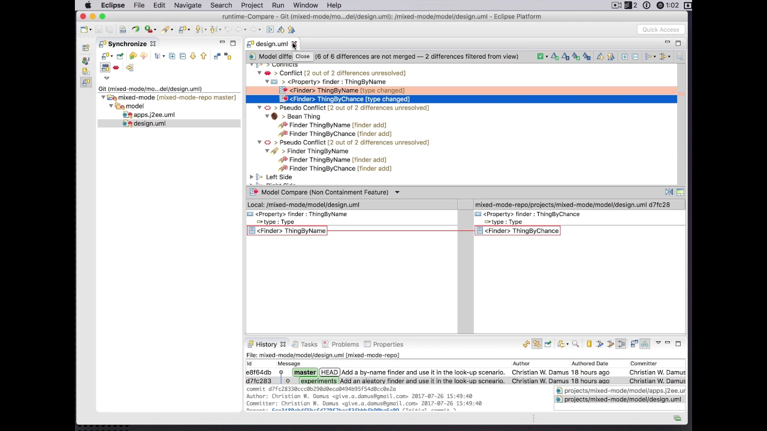This screenshot has width=767, height=431.
Task: Select projects/mixed-mode/model/apps.j2ee file in commit list
Action: 620,391
